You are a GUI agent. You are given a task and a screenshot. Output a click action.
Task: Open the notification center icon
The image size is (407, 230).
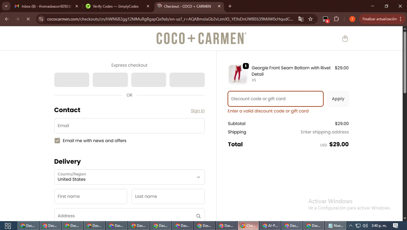coord(396,226)
